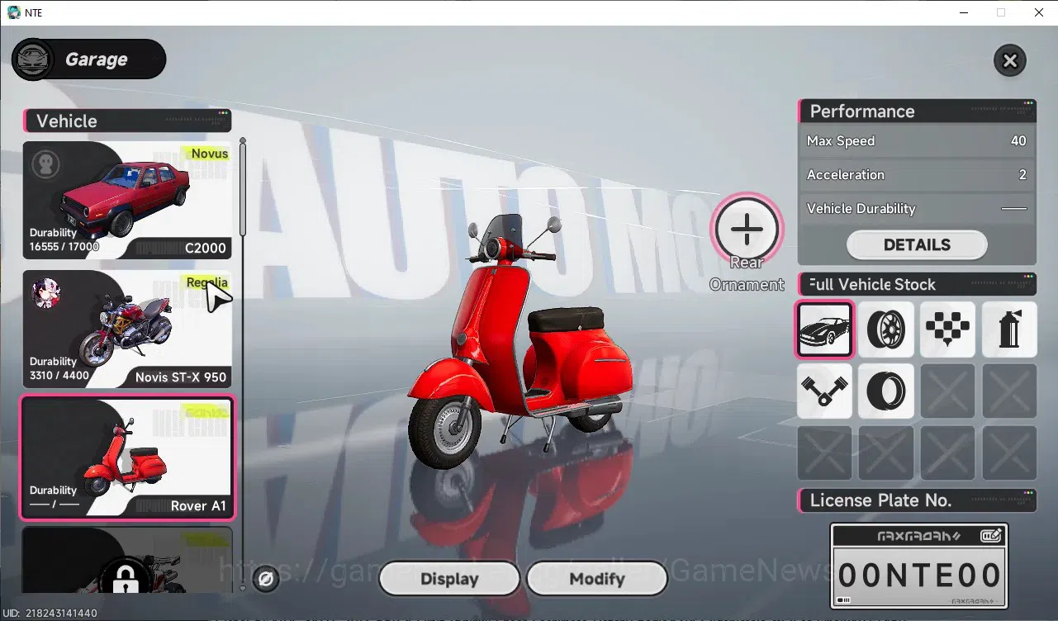Click the Garage steering wheel icon
The image size is (1058, 621).
[34, 59]
